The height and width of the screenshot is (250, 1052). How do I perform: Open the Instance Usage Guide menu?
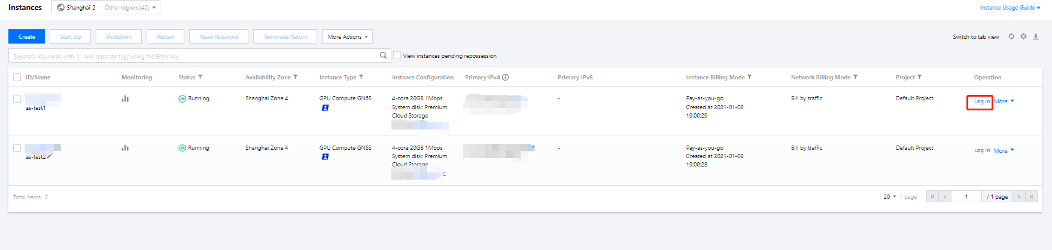tap(1010, 8)
